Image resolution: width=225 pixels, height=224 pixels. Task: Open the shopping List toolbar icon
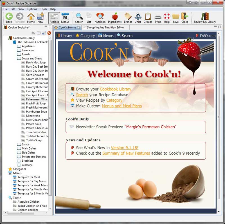pos(89,18)
